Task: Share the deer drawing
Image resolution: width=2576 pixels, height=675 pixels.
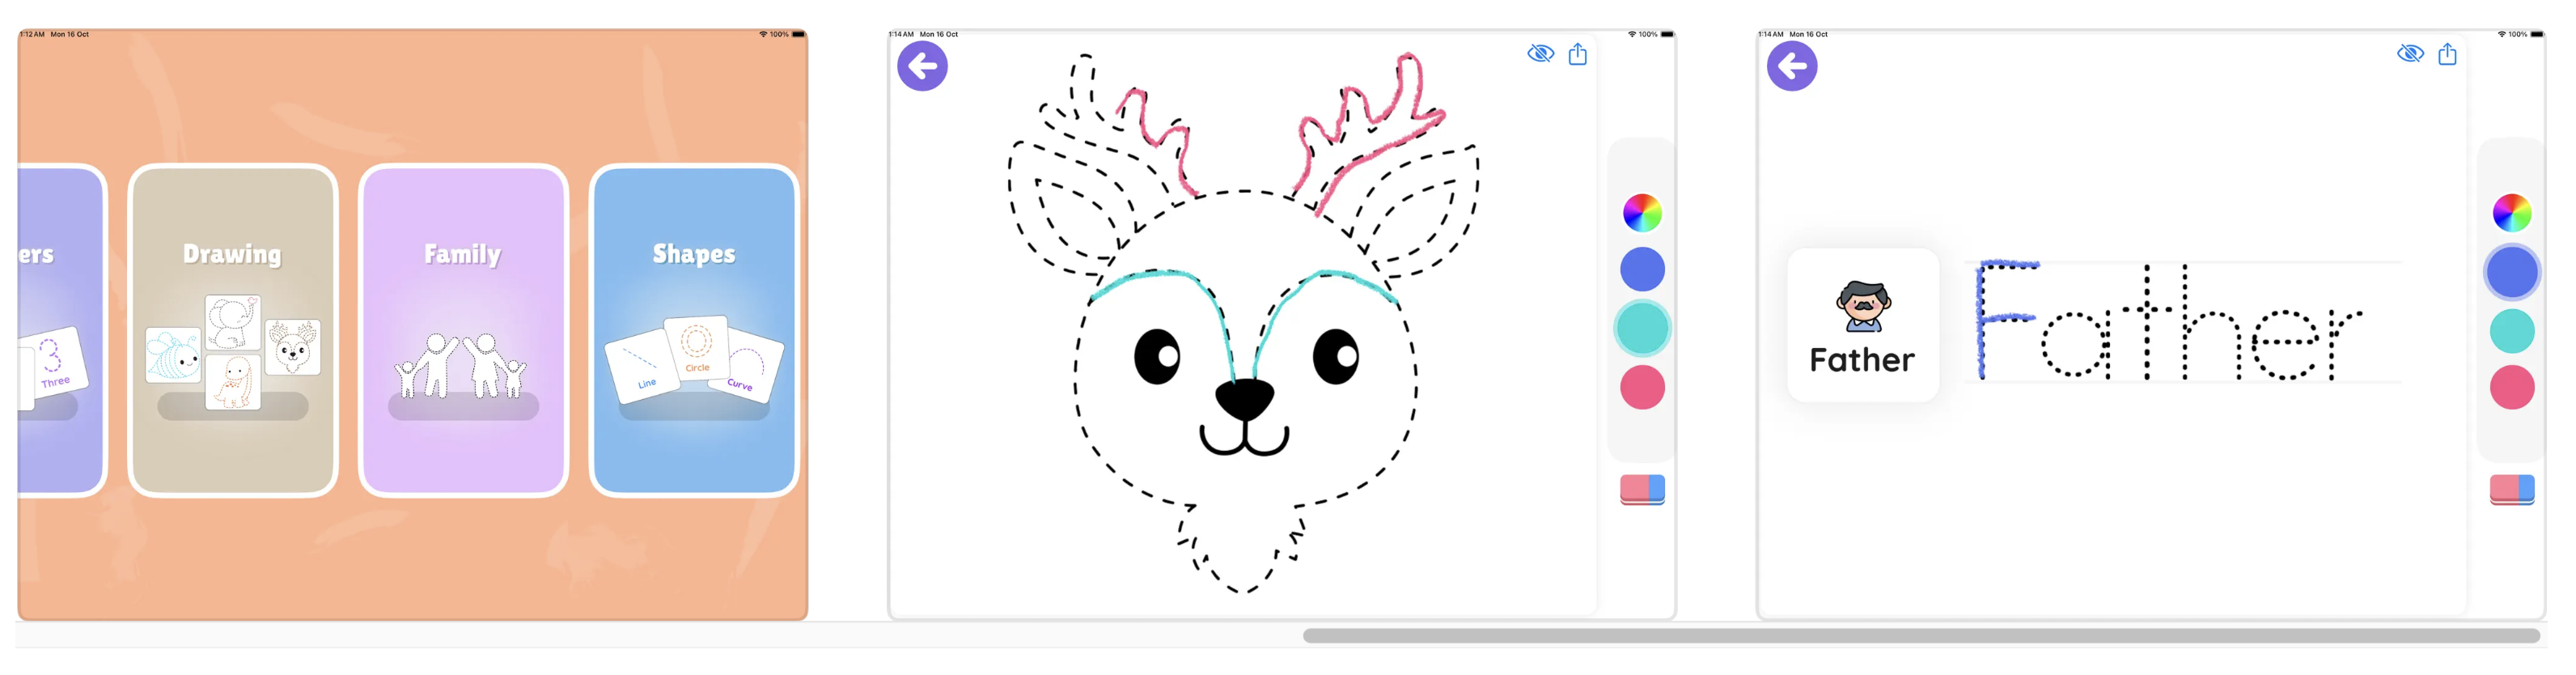Action: [x=1578, y=54]
